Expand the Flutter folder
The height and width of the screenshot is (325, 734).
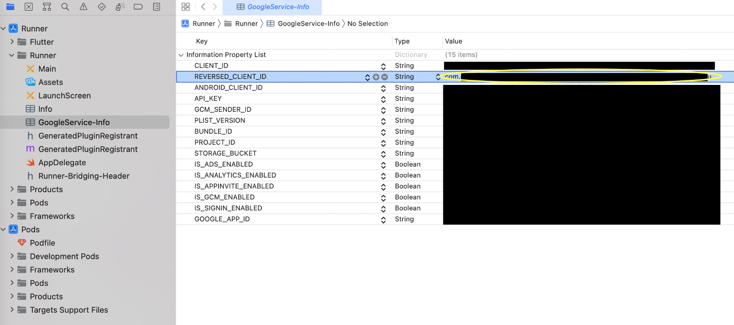click(x=12, y=42)
